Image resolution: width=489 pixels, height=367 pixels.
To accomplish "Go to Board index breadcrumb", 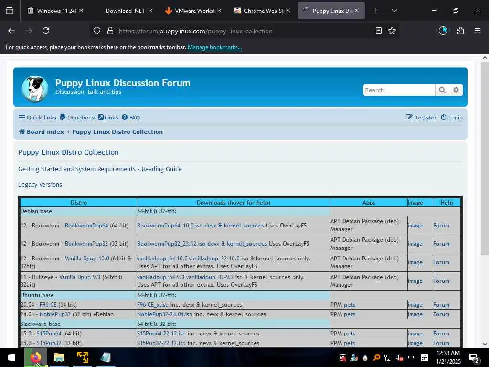I will [x=42, y=132].
